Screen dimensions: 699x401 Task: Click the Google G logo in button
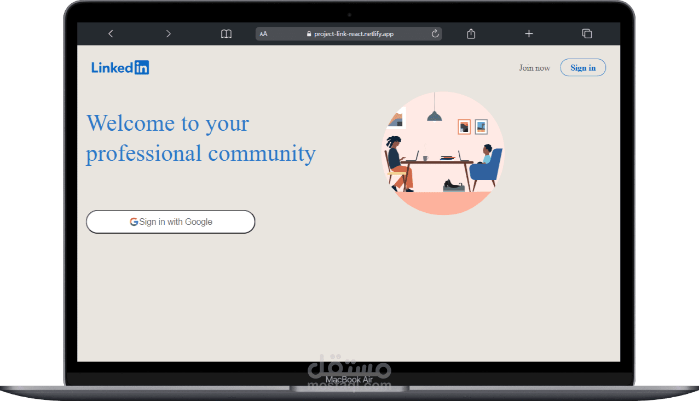(x=134, y=222)
